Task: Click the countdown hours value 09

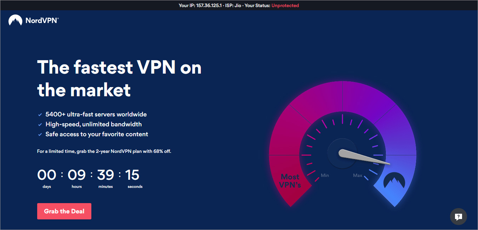Action: (76, 175)
